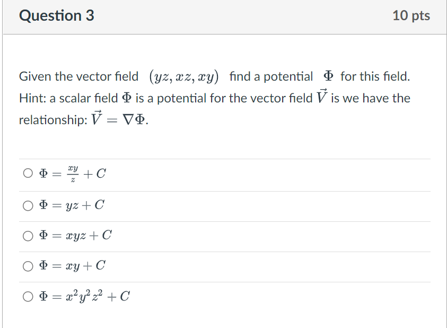447x328 pixels.
Task: Click the radio button beside the first answer
Action: [28, 172]
